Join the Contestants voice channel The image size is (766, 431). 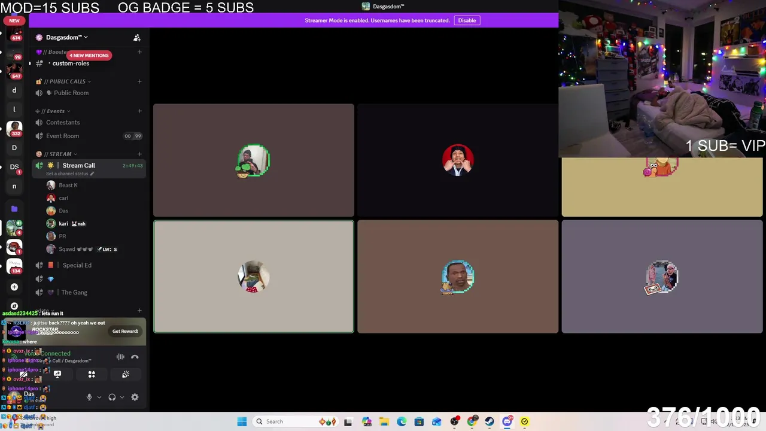pos(89,122)
